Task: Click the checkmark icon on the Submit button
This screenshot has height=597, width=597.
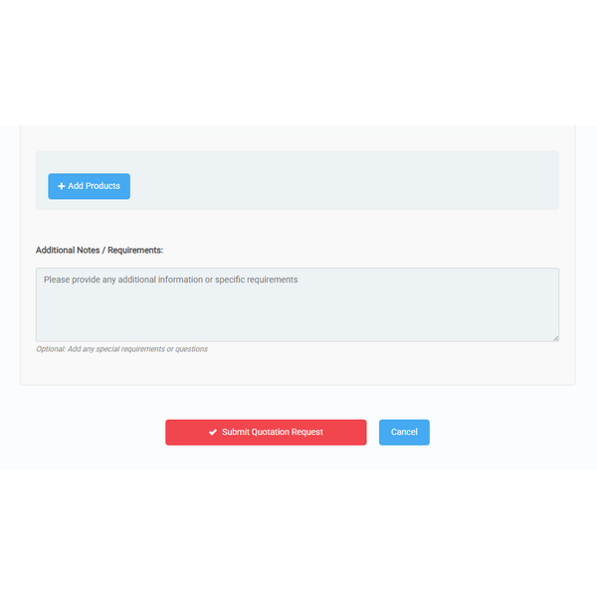Action: (213, 432)
